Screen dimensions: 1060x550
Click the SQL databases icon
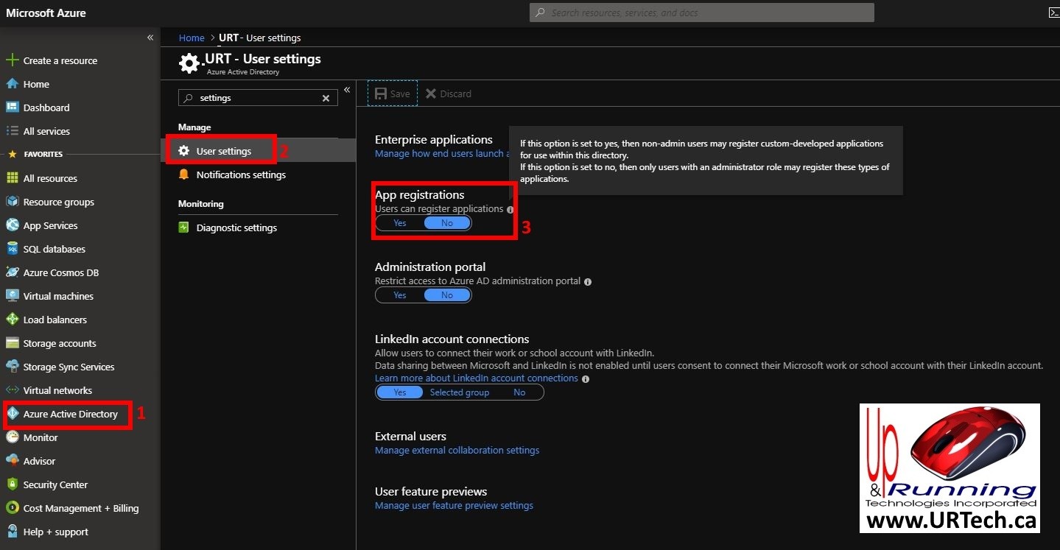click(12, 249)
